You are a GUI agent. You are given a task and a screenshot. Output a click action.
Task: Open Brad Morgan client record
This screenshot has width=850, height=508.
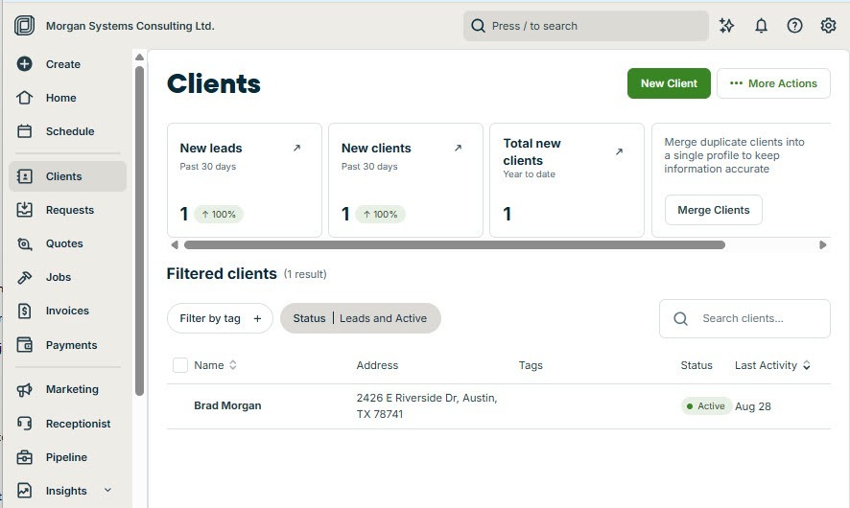pos(227,405)
